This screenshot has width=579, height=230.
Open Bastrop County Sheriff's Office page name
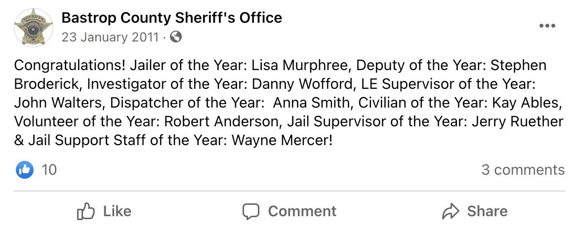point(172,17)
